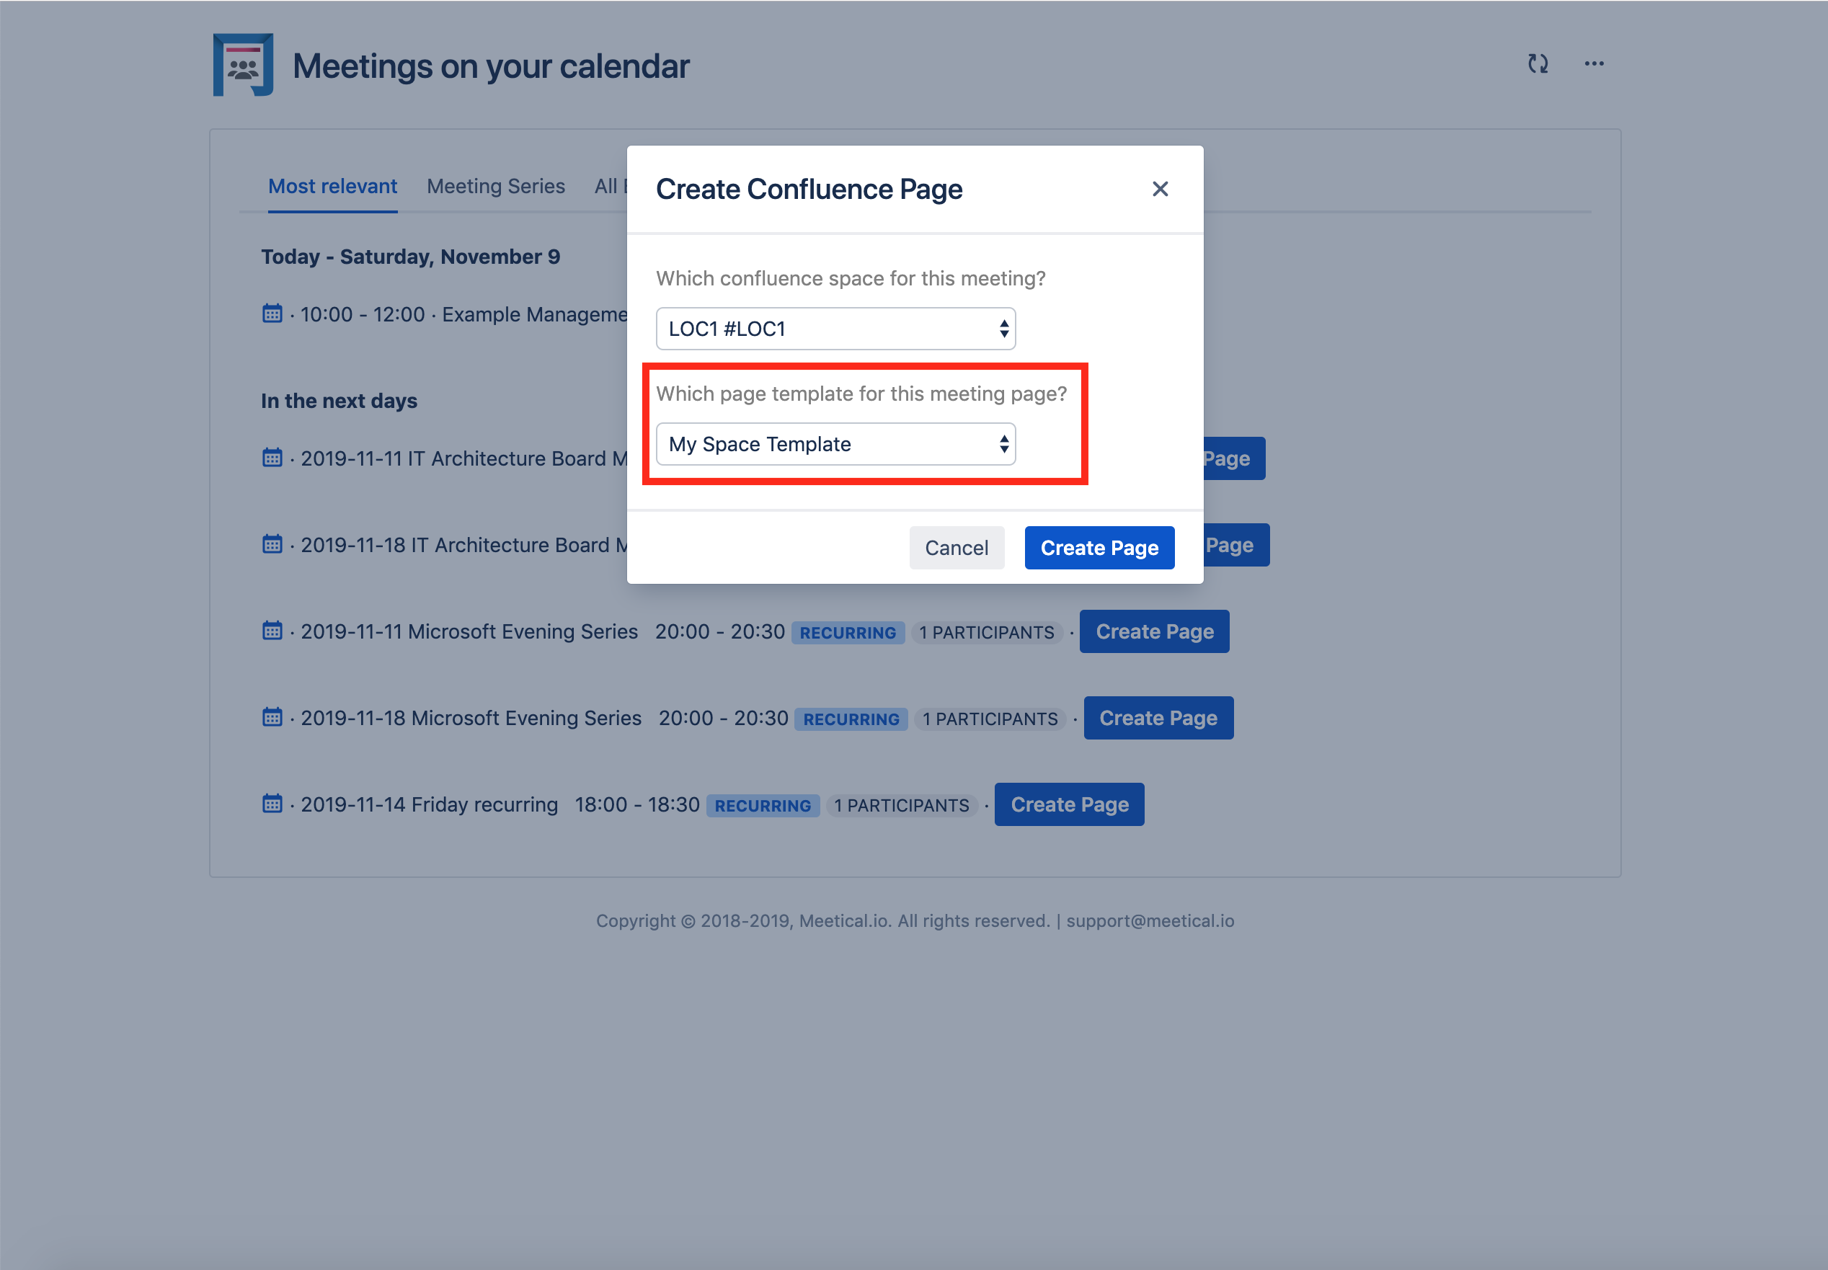Screen dimensions: 1828x1270
Task: Open the confluence space dropdown LOC1 #LOC1
Action: tap(835, 329)
